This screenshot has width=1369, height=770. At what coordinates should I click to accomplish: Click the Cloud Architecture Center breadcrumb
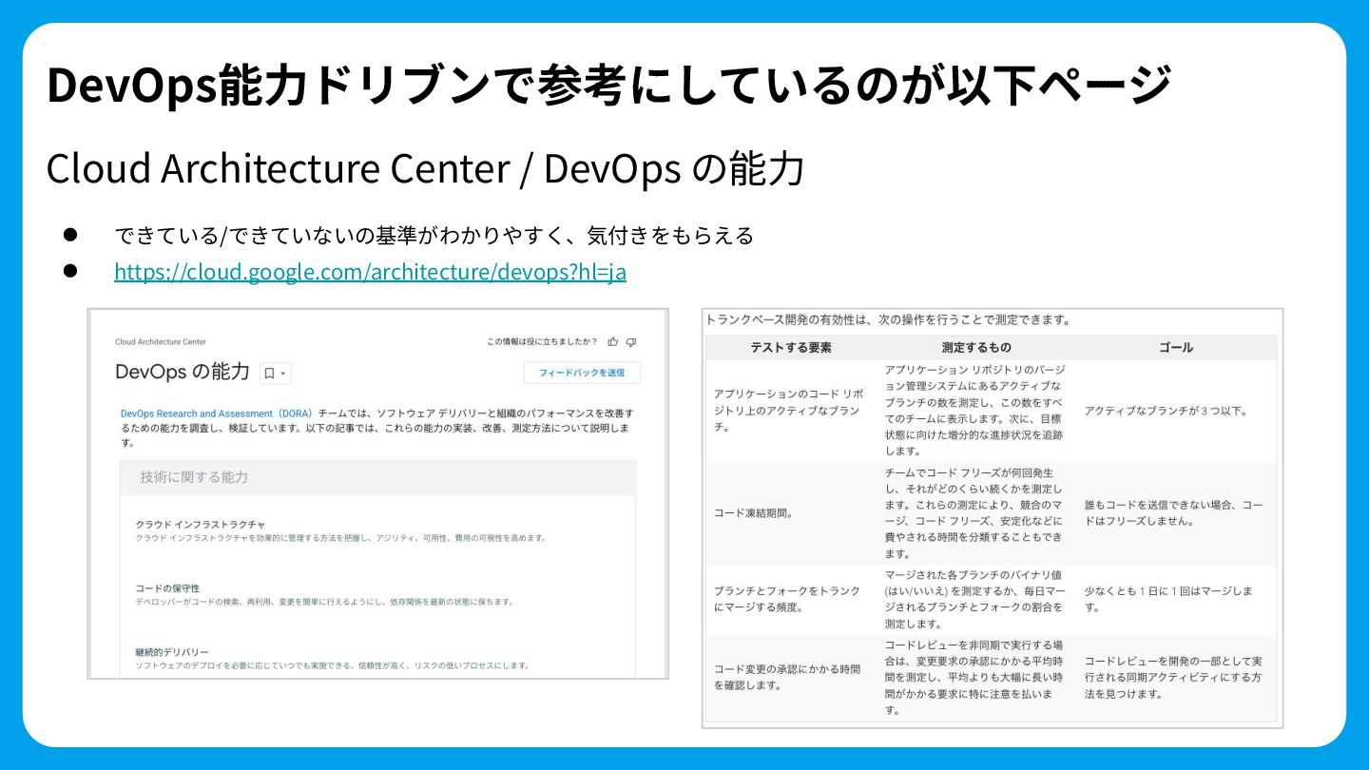click(161, 342)
